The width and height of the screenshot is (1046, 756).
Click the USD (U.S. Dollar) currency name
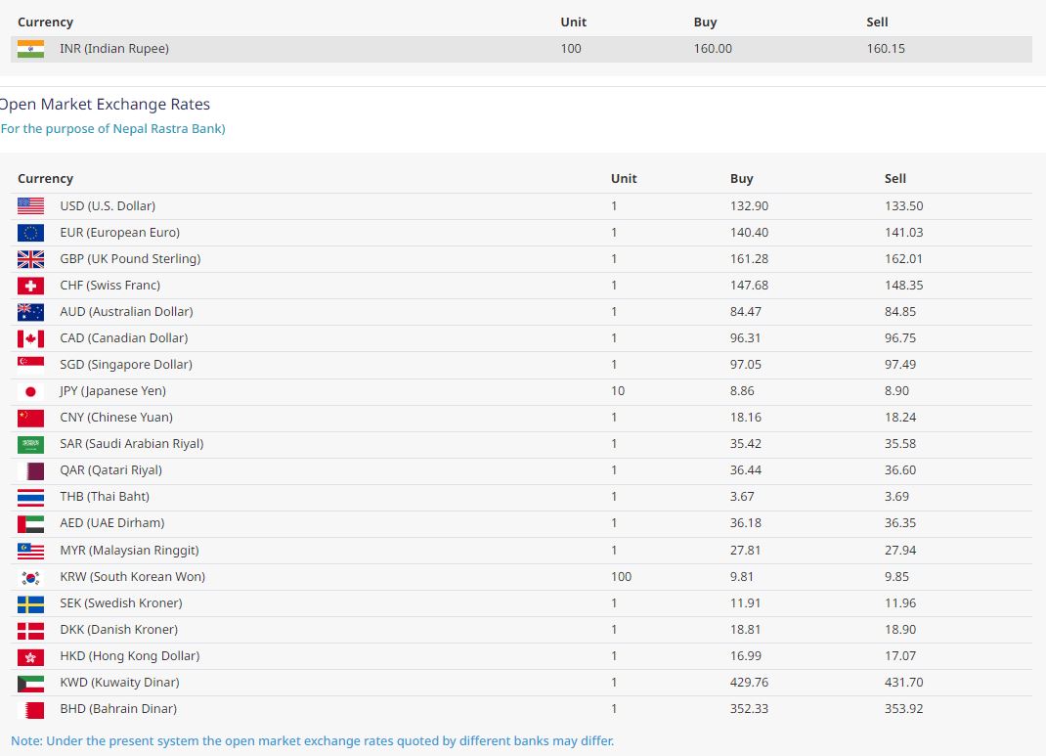(108, 206)
